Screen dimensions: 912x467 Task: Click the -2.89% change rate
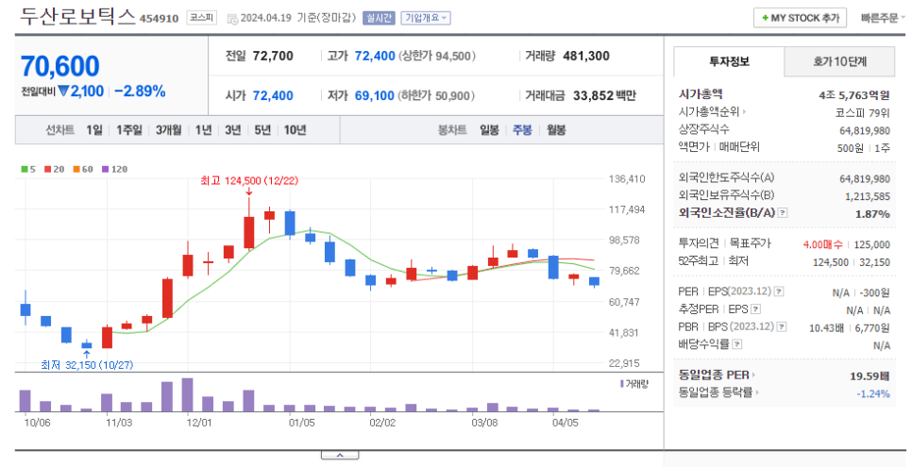pos(140,92)
